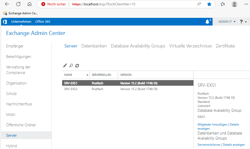Click the edit pencil icon
This screenshot has height=149, width=250.
point(65,66)
